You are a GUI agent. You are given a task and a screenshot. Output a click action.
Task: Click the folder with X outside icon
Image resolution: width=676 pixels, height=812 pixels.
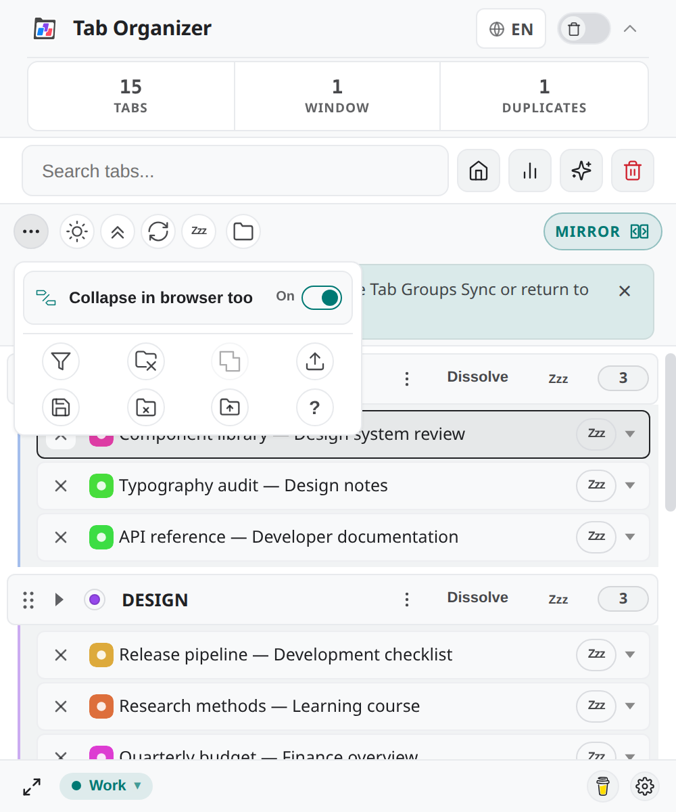[x=146, y=362]
